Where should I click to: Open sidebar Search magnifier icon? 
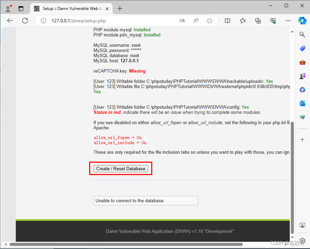[302, 34]
